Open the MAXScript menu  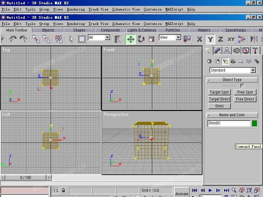(174, 24)
